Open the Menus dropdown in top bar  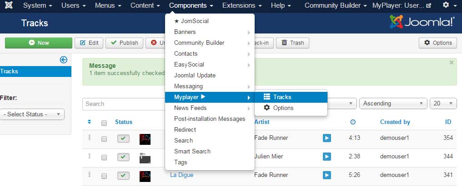pos(108,5)
